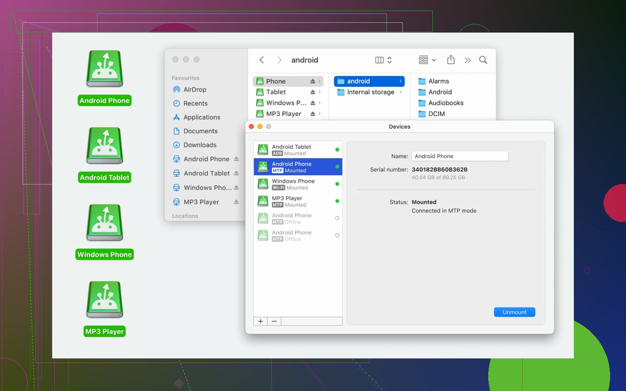
Task: Open Finder search
Action: coord(483,60)
